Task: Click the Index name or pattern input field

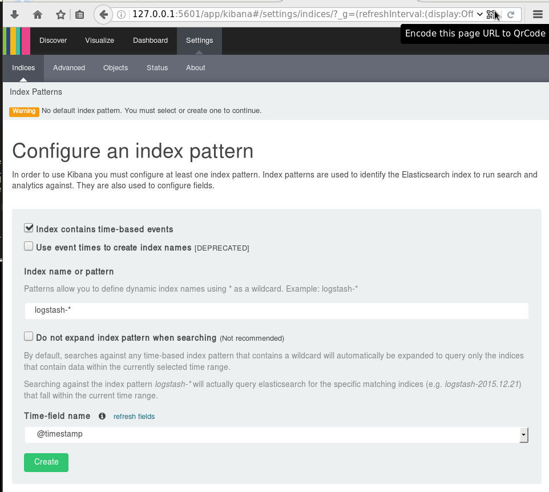Action: (x=276, y=310)
